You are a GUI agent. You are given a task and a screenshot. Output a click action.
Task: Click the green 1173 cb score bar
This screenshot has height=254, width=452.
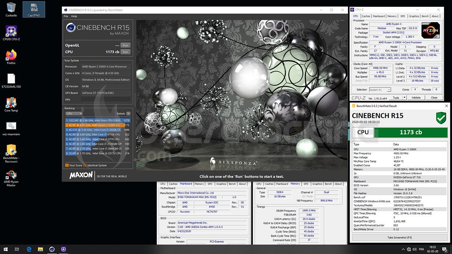point(411,132)
